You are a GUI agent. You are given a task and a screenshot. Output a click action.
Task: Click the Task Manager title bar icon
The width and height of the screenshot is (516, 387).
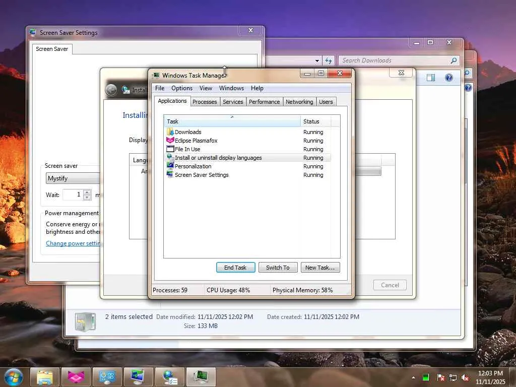coord(156,76)
